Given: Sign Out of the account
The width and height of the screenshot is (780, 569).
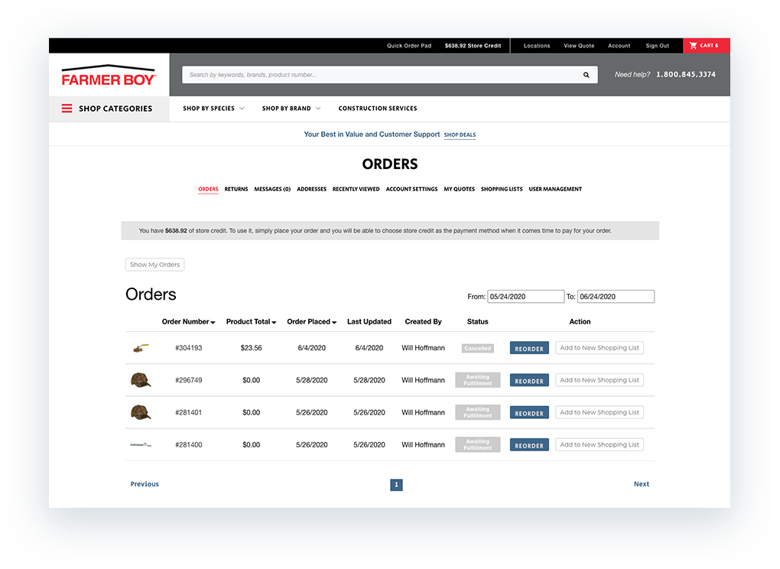Looking at the screenshot, I should (x=657, y=45).
